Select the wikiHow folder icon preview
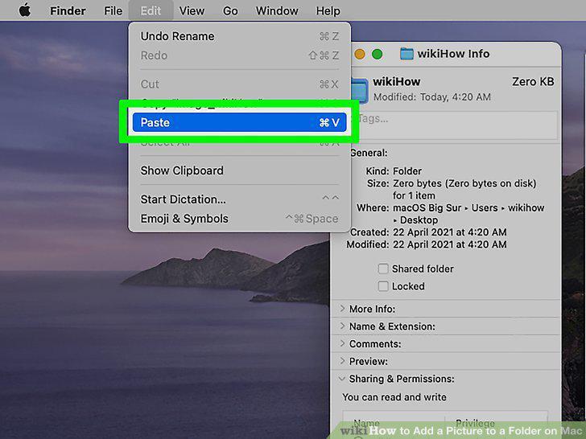586x439 pixels. point(360,90)
